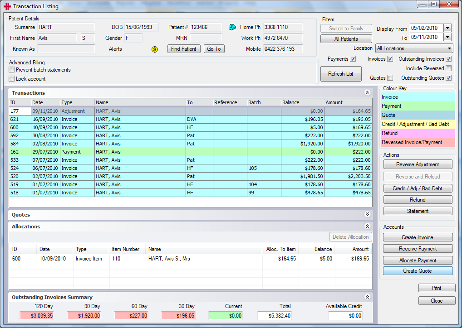
Task: Expand the Quotes panel
Action: 367,214
